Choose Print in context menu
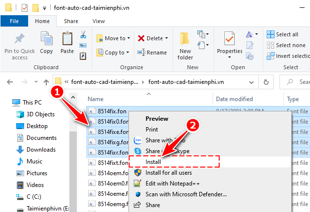 (152, 130)
